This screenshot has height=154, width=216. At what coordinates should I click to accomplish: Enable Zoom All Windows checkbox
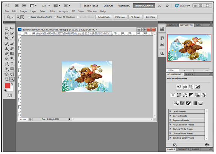55,17
